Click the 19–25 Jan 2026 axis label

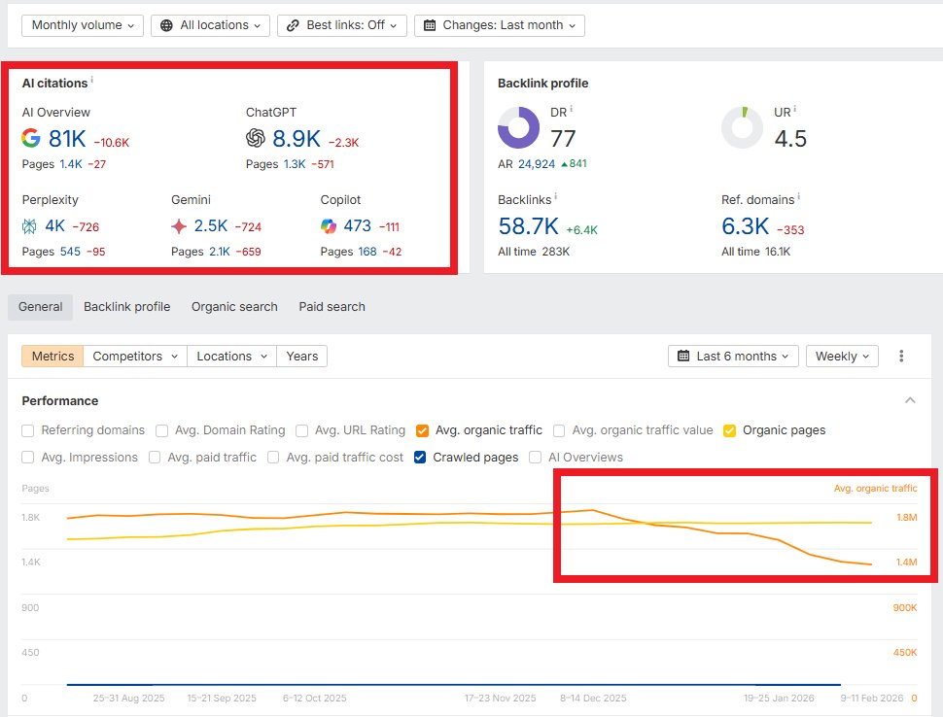coord(779,698)
